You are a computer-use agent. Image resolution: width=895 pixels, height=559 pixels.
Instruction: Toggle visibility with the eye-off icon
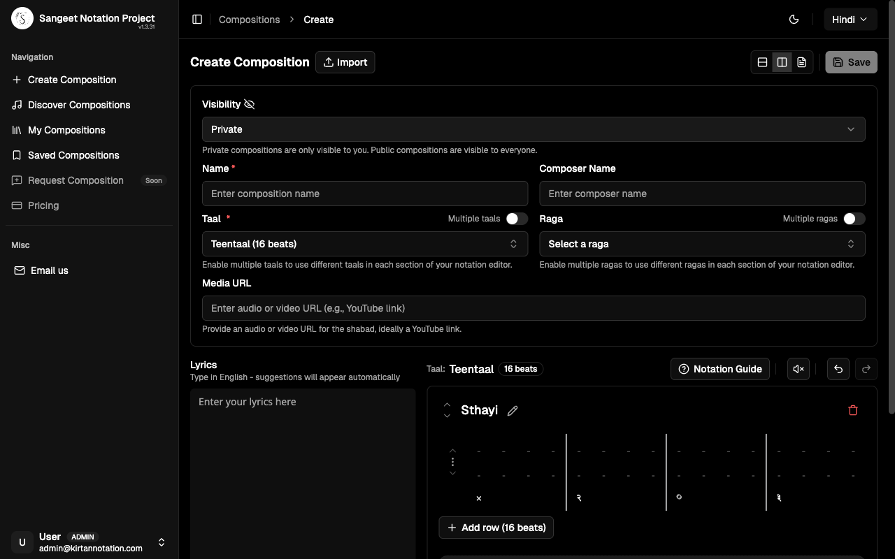(x=250, y=103)
